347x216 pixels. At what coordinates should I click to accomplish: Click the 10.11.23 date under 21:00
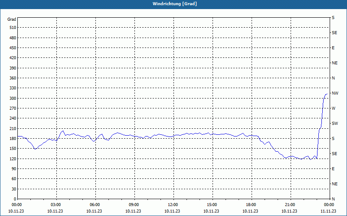coord(289,211)
